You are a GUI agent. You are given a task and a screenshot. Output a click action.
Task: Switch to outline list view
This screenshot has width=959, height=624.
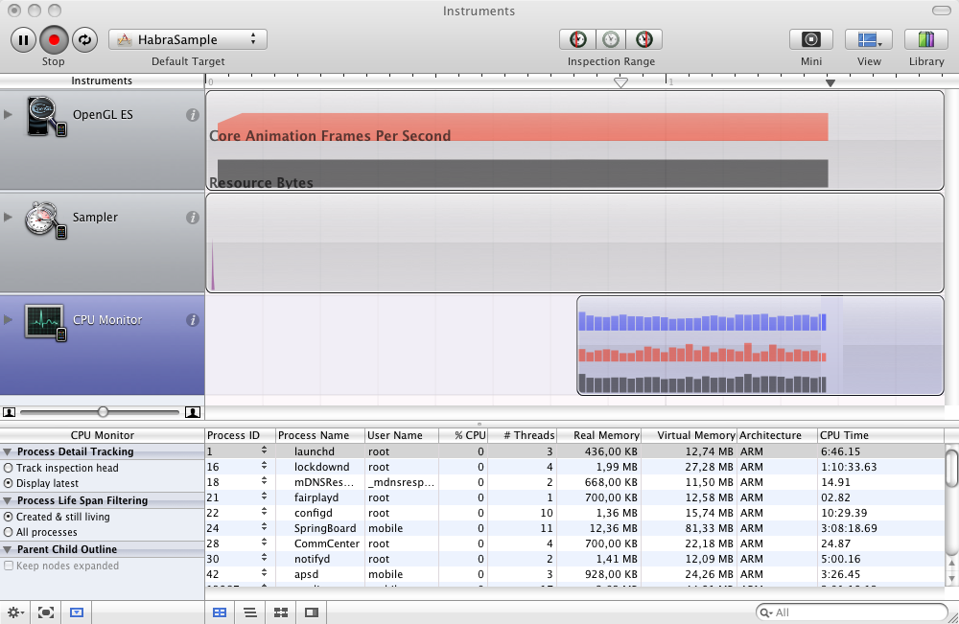click(250, 612)
